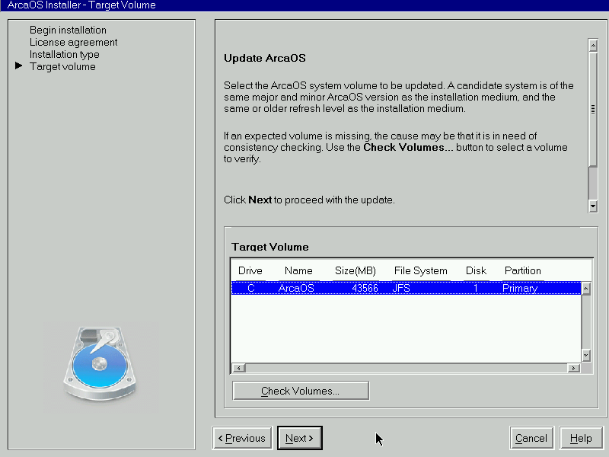The height and width of the screenshot is (457, 609).
Task: Cancel the ArcaOS installation
Action: [x=531, y=438]
